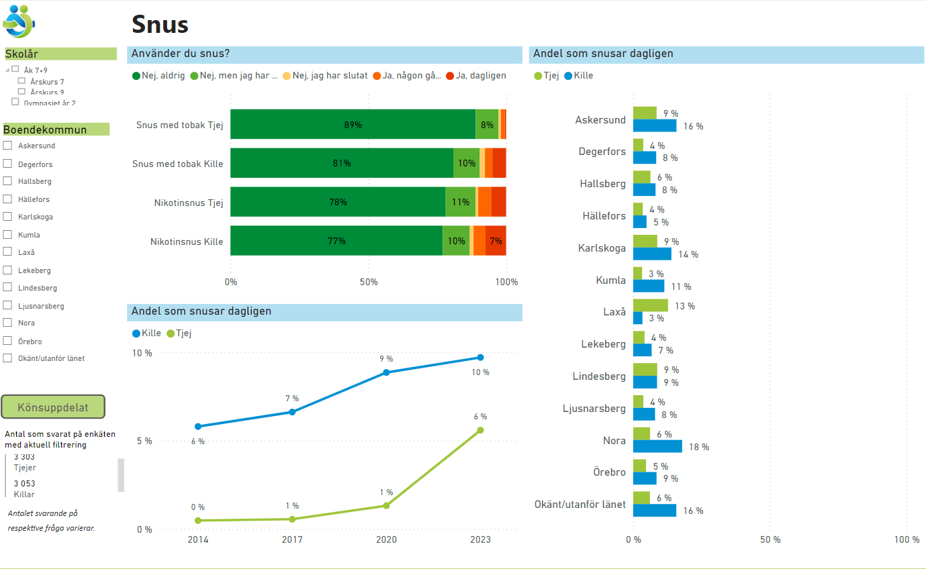The width and height of the screenshot is (926, 569).
Task: Tick the Hallsberg checkbox in Boendekommun
Action: pos(7,180)
